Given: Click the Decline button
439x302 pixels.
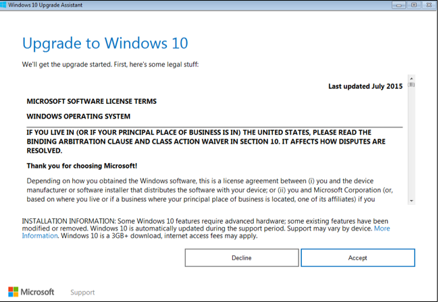Looking at the screenshot, I should 242,258.
